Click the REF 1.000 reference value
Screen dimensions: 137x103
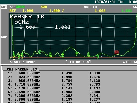pyautogui.click(x=21, y=11)
